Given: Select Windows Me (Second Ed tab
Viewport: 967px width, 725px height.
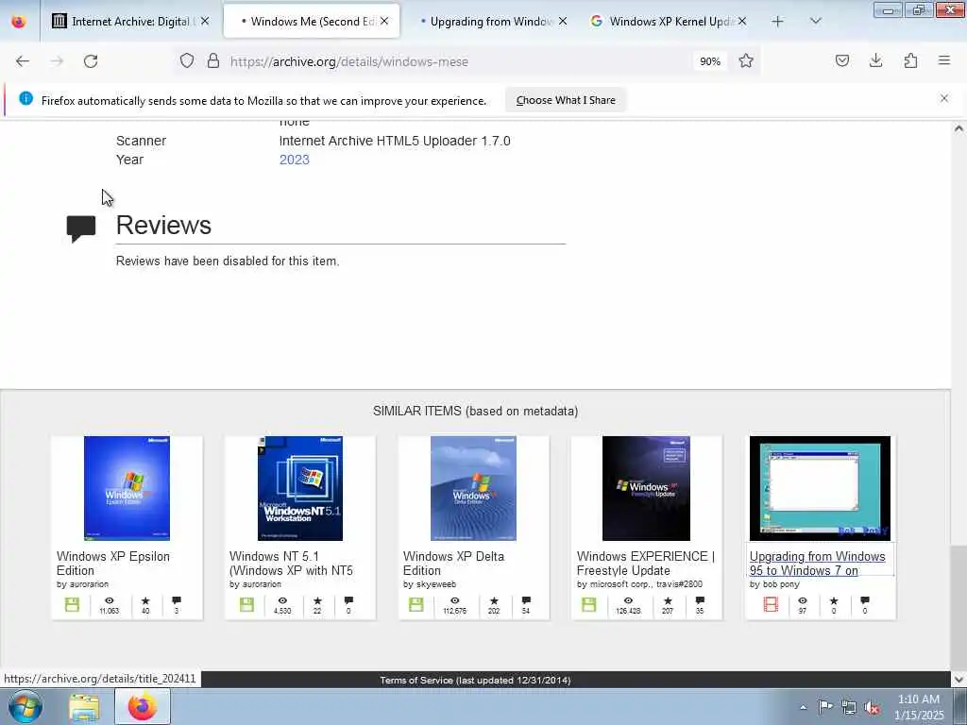Looking at the screenshot, I should [312, 22].
